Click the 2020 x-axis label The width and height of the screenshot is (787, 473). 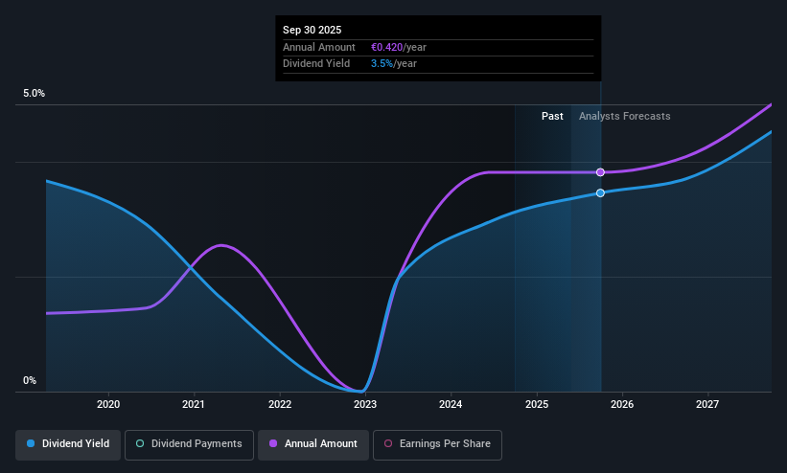coord(108,404)
